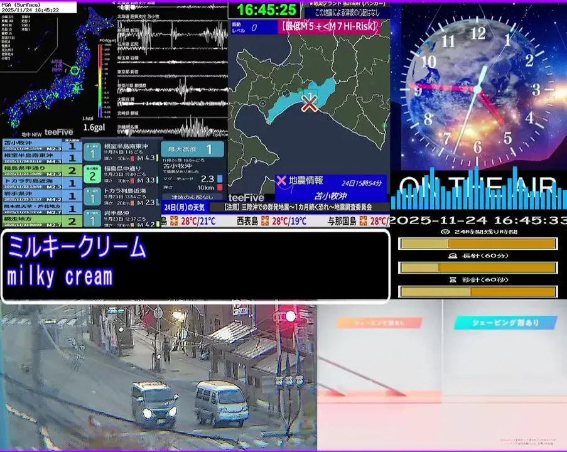Click the analog earth clock face
567x452 pixels.
click(478, 89)
